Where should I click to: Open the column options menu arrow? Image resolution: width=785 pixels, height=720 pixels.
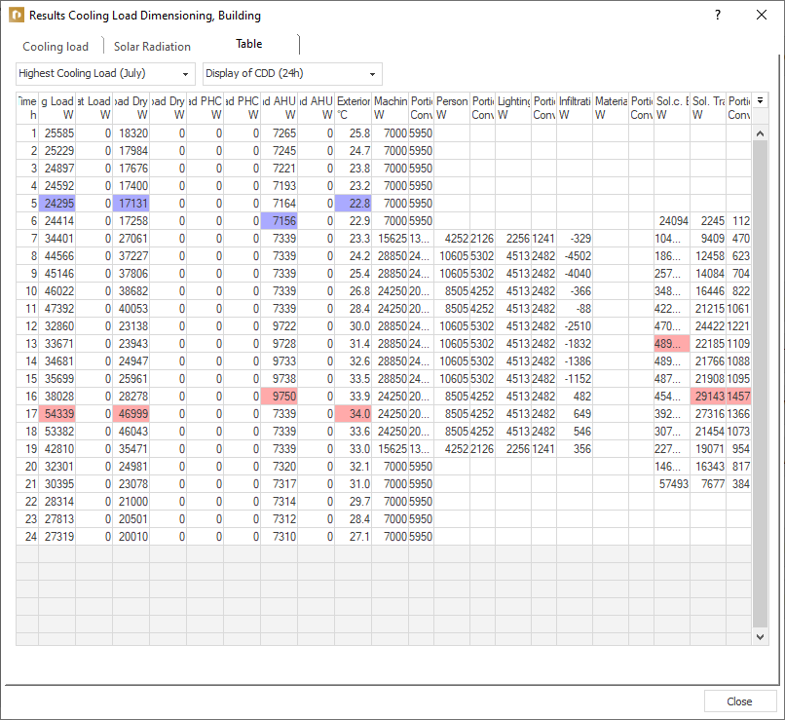pyautogui.click(x=760, y=100)
